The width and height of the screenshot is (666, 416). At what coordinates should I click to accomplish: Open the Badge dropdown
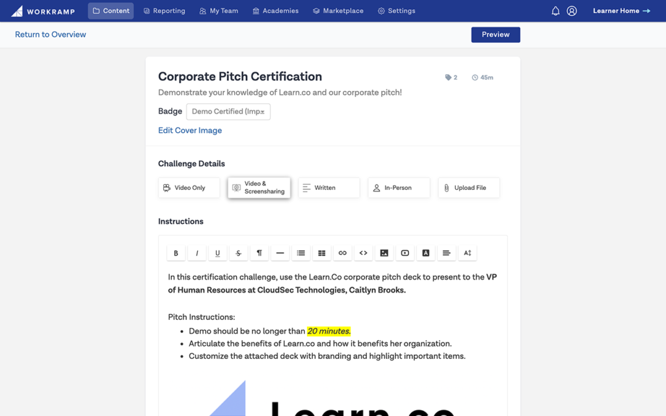228,112
